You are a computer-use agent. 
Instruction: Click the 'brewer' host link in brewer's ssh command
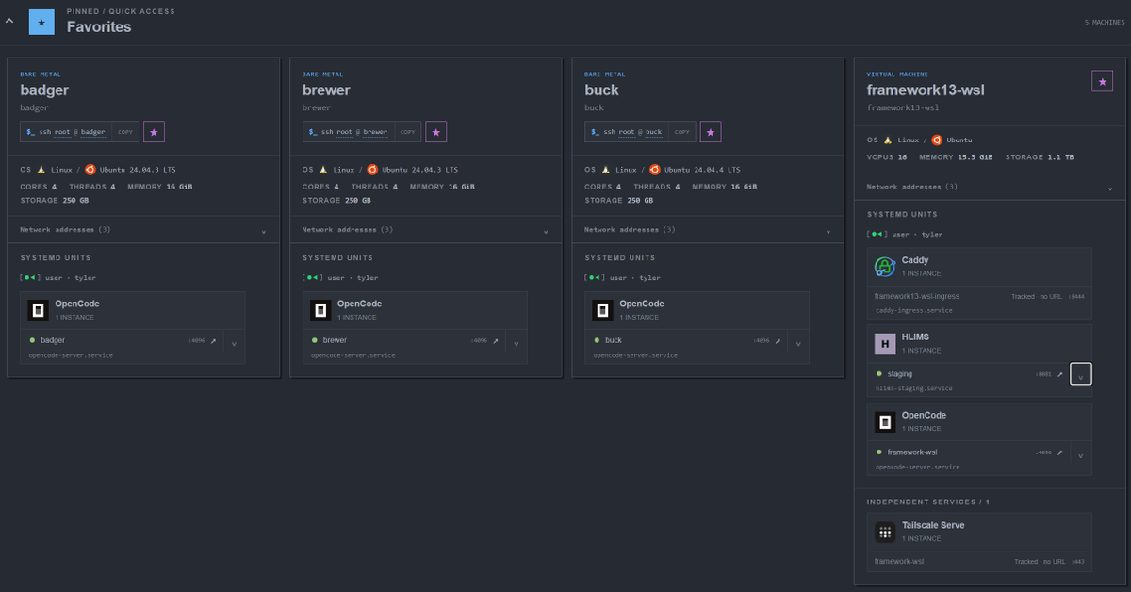[x=375, y=132]
